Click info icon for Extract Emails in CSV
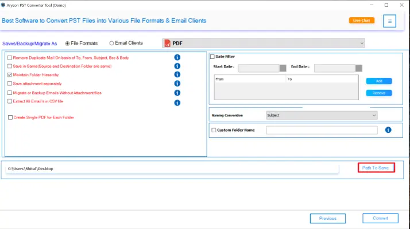The width and height of the screenshot is (410, 229). [177, 102]
